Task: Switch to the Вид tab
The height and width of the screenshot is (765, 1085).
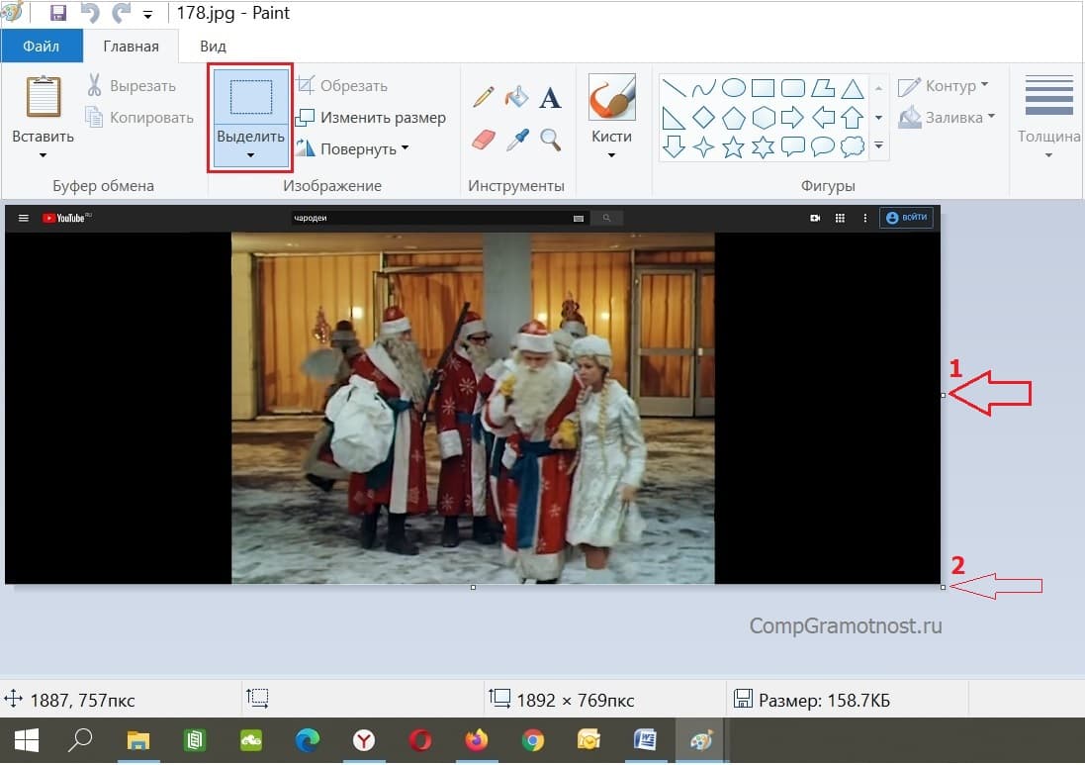Action: click(213, 47)
